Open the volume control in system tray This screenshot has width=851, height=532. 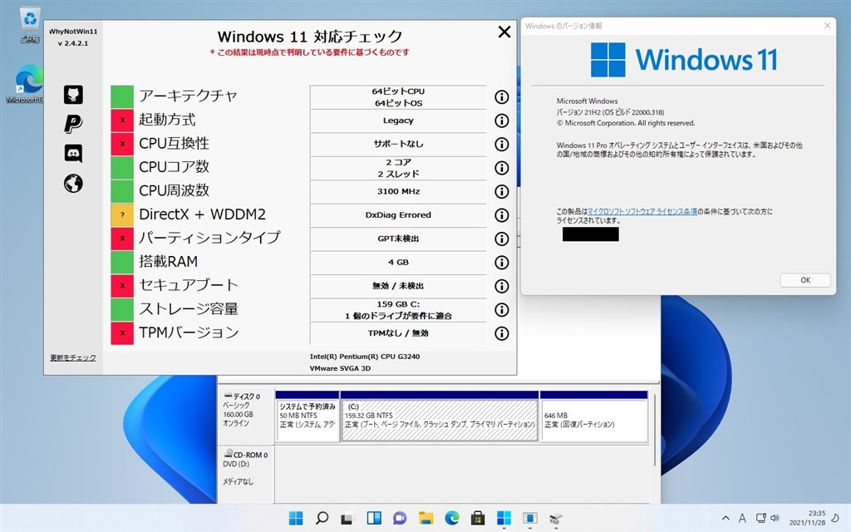point(775,519)
